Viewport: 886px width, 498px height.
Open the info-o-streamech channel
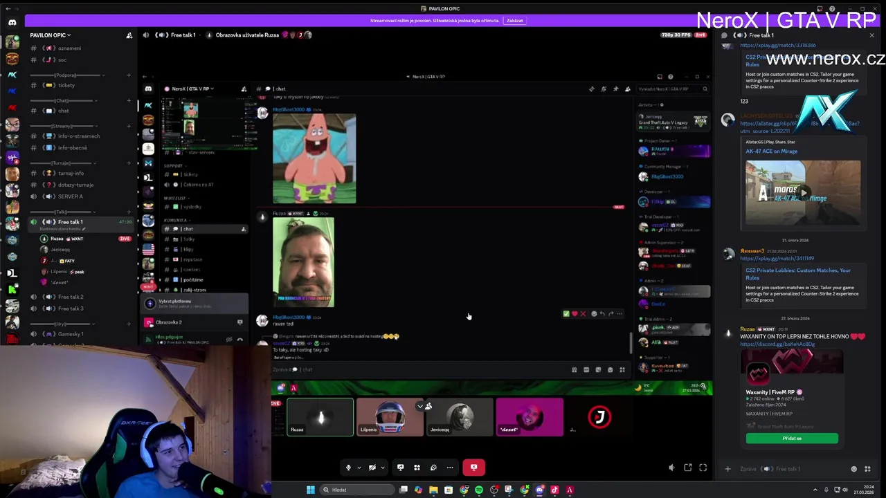coord(81,136)
